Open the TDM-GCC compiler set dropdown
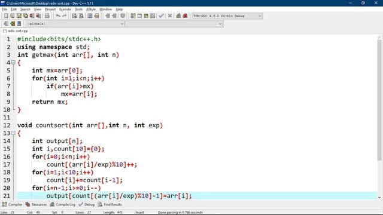This screenshot has width=383, height=215. coord(227,16)
